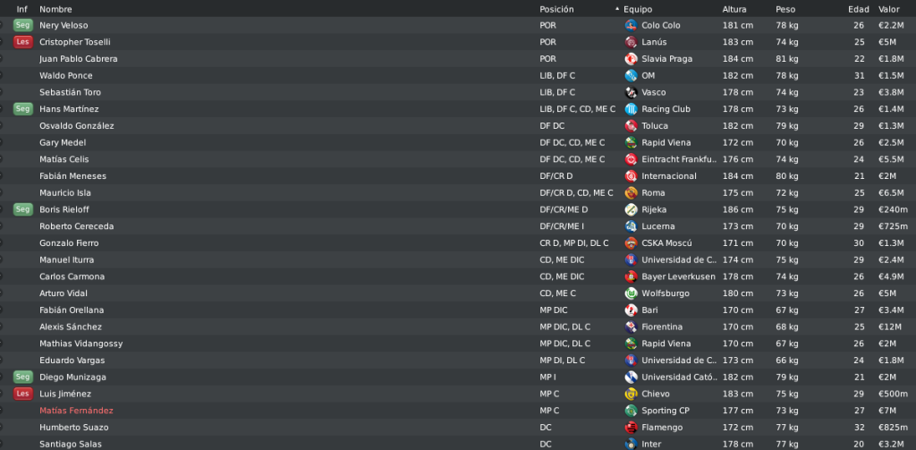Viewport: 916px width, 450px height.
Task: Click the Colo Colo club badge icon
Action: (631, 26)
